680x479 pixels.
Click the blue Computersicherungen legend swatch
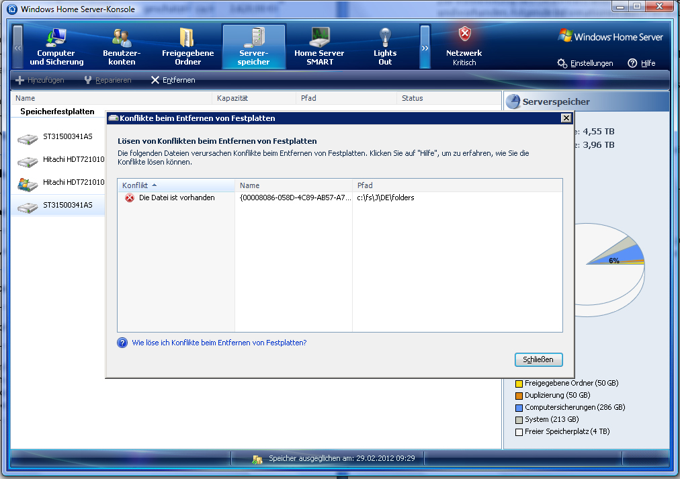click(x=519, y=408)
